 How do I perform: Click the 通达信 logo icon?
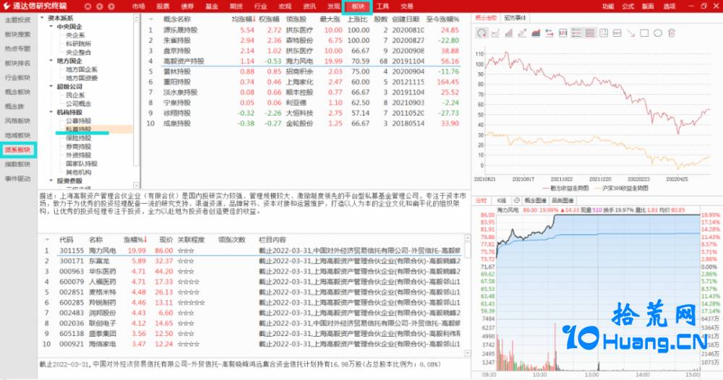point(7,7)
